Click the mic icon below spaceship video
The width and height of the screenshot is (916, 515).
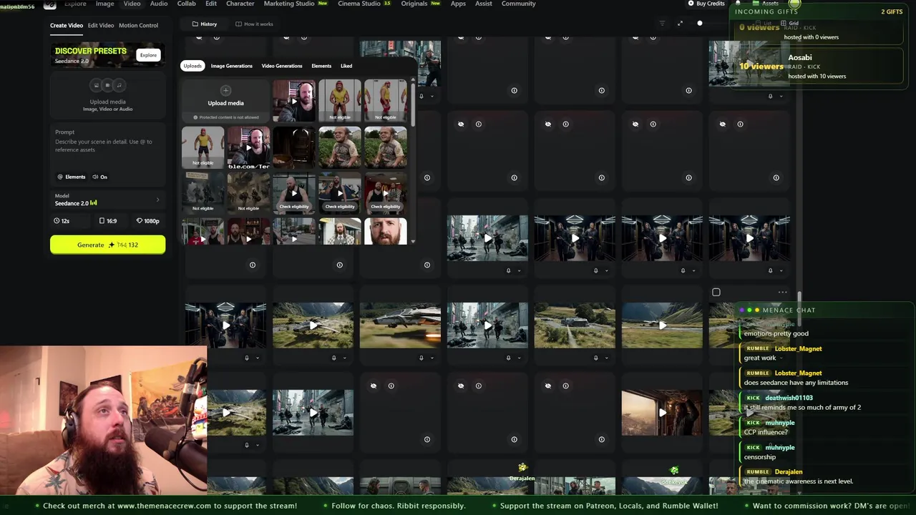[x=421, y=358]
